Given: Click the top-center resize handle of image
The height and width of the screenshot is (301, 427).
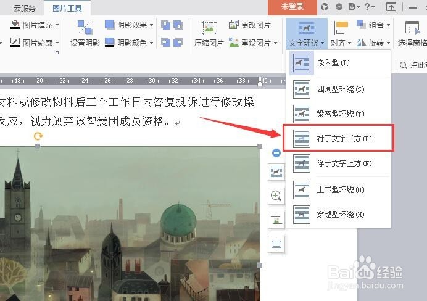Looking at the screenshot, I should click(x=38, y=146).
